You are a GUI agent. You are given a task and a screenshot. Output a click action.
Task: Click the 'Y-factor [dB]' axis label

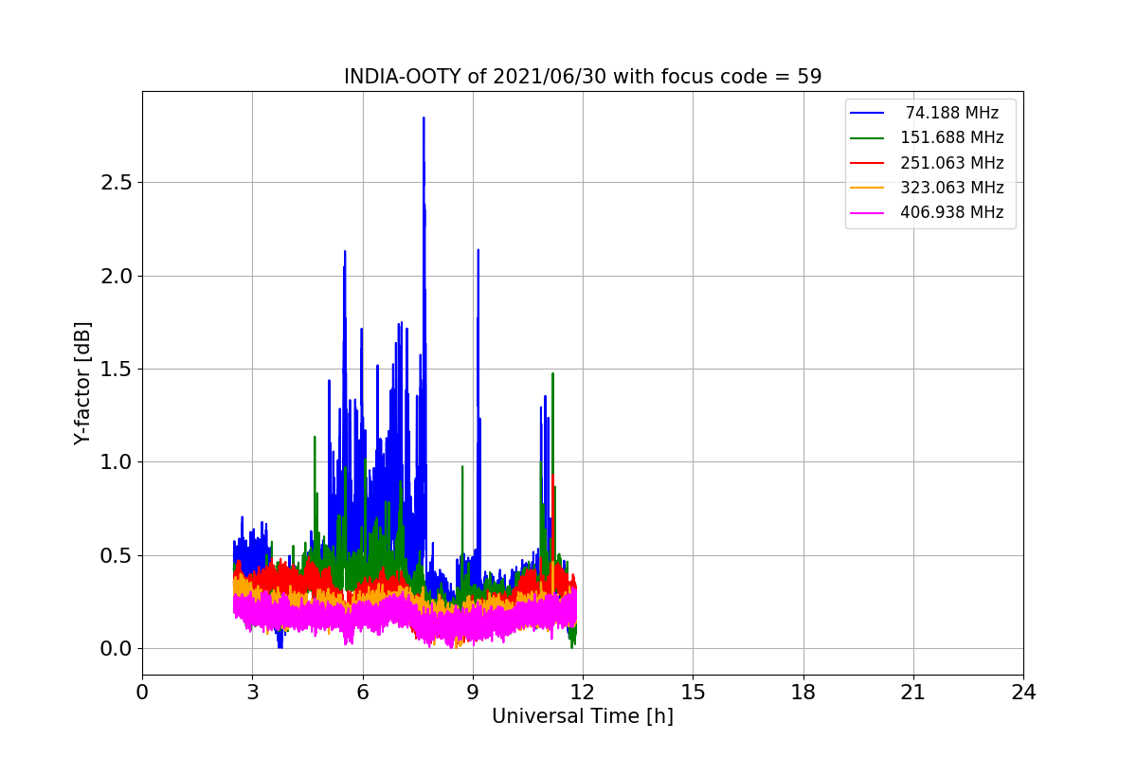[x=83, y=383]
